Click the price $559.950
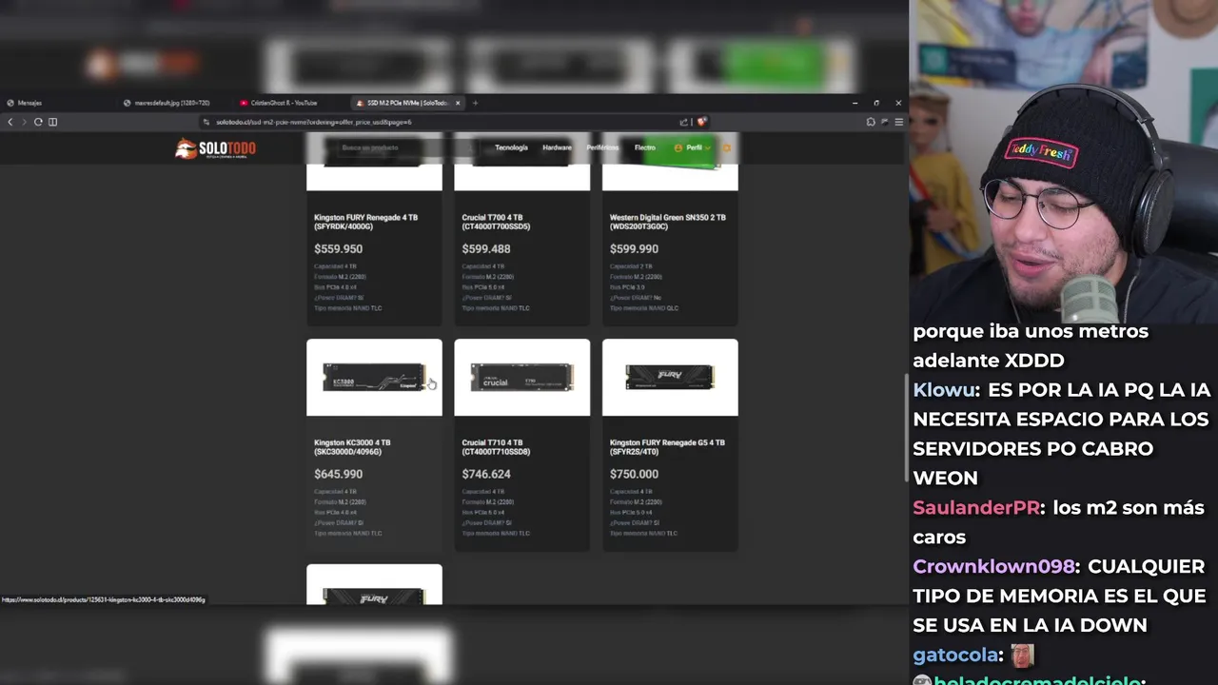The width and height of the screenshot is (1218, 685). pyautogui.click(x=338, y=249)
